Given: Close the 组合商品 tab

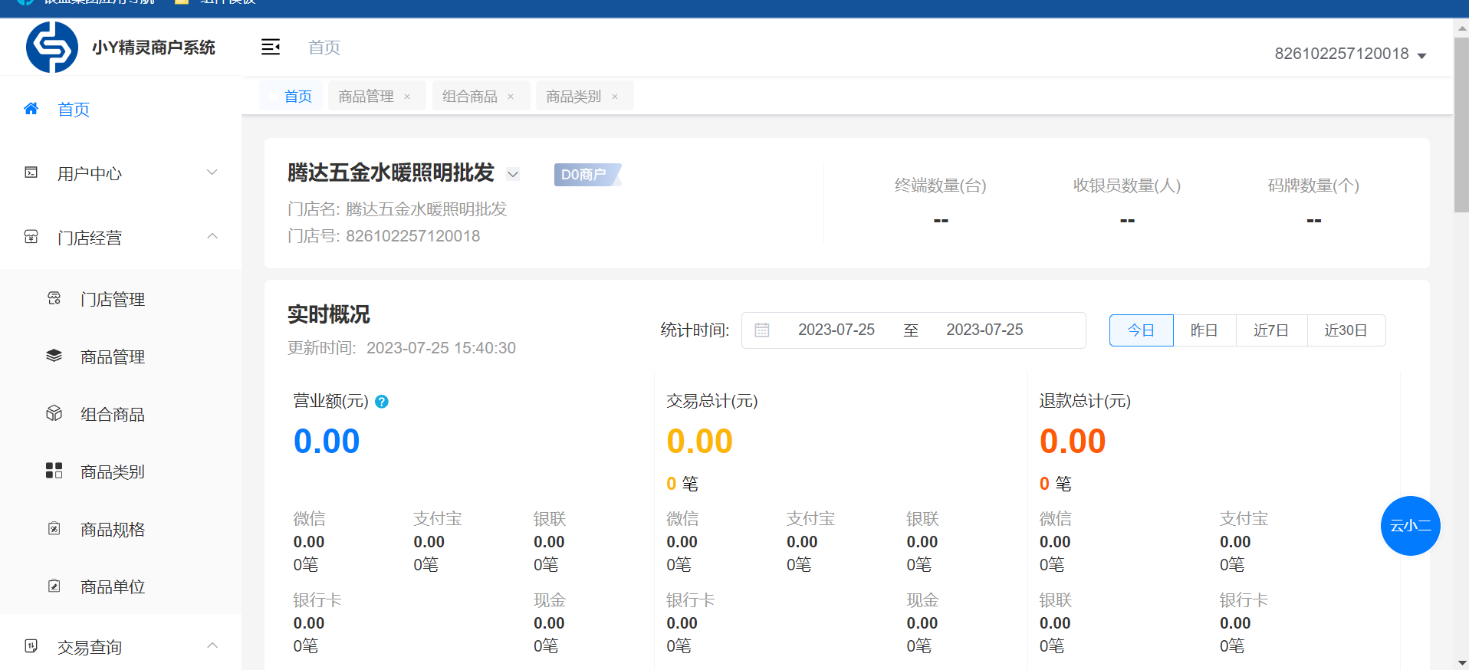Looking at the screenshot, I should pos(511,97).
